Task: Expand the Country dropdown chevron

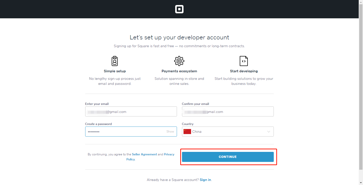Action: click(269, 132)
